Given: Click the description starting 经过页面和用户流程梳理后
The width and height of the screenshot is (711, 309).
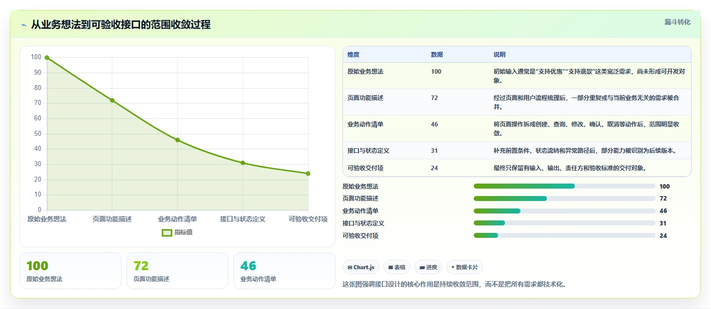Looking at the screenshot, I should tap(586, 103).
